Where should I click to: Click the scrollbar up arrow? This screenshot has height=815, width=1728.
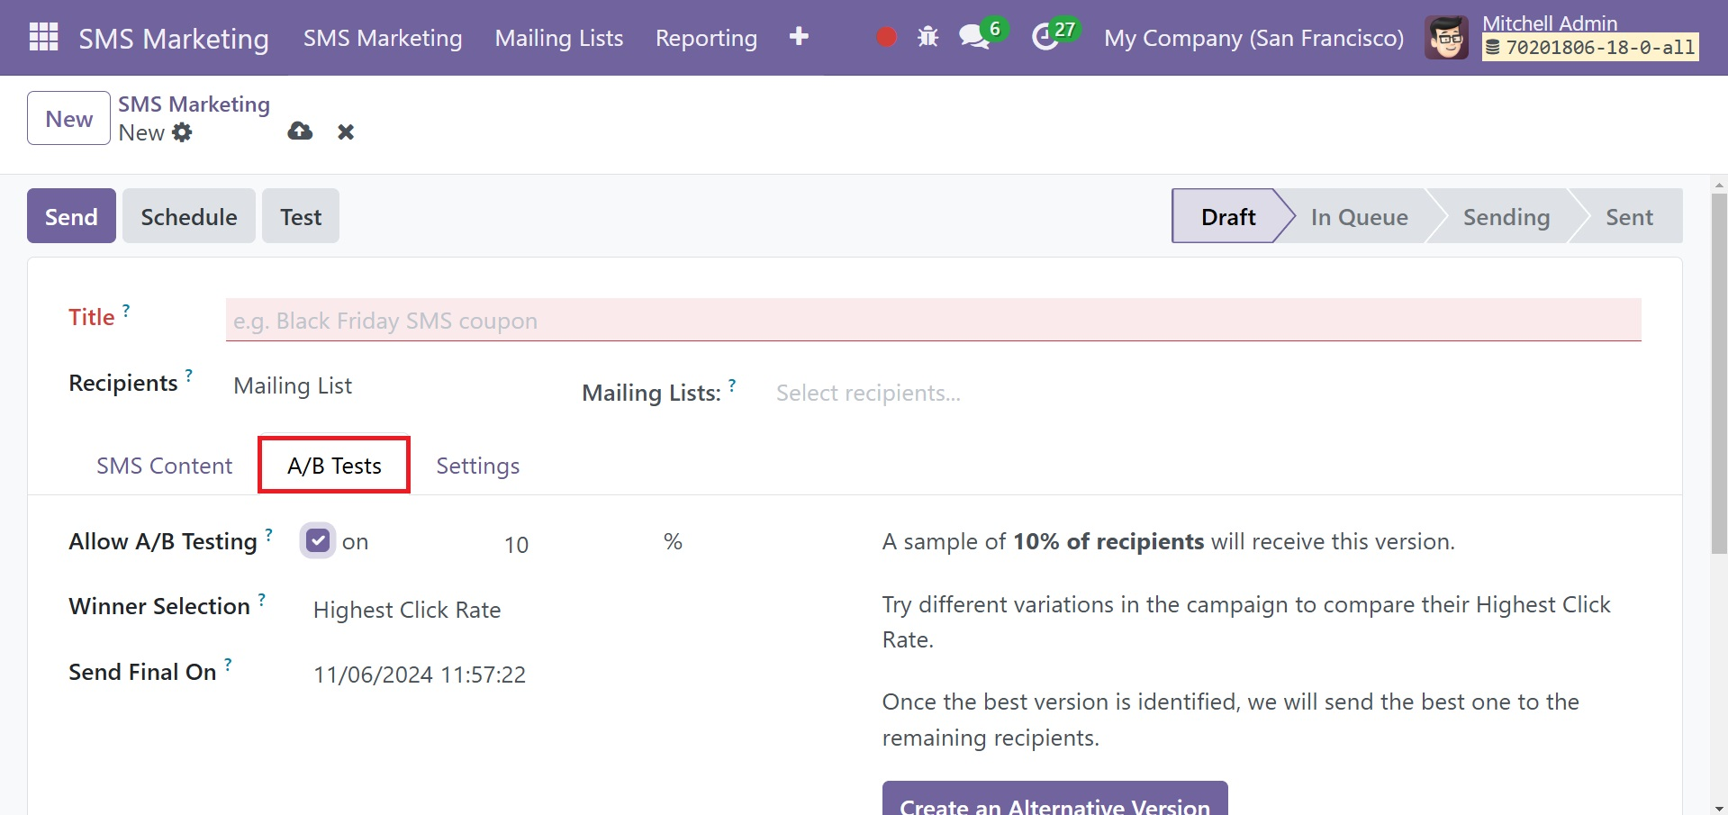click(x=1719, y=185)
